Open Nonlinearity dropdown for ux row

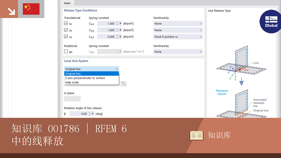click(x=178, y=24)
